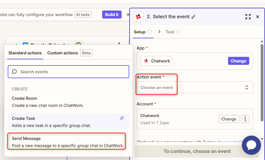The image size is (265, 160).
Task: Switch to the Standard actions tab
Action: pyautogui.click(x=25, y=53)
